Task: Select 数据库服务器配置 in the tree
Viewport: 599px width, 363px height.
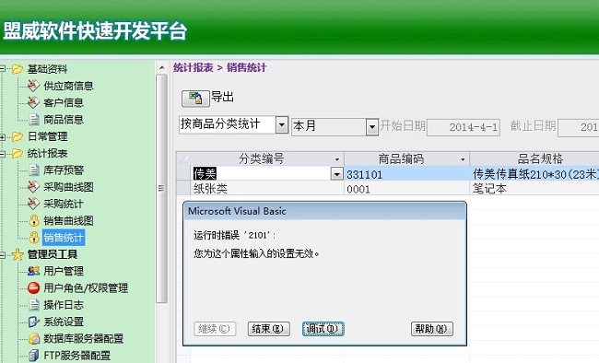Action: point(83,338)
